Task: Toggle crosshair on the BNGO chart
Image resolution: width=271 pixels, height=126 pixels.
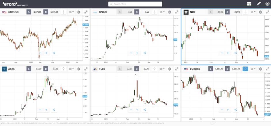Action: tap(154, 12)
